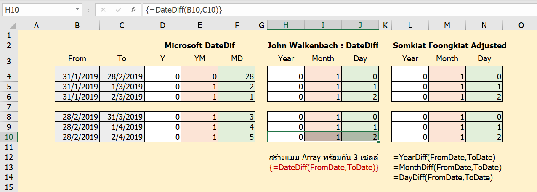Click the 'Somkiat Foongkiat Adjusted' heading

(x=449, y=45)
